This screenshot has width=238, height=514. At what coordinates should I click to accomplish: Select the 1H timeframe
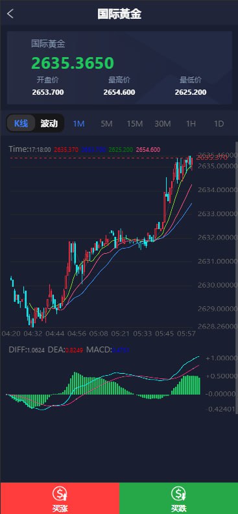pos(191,123)
